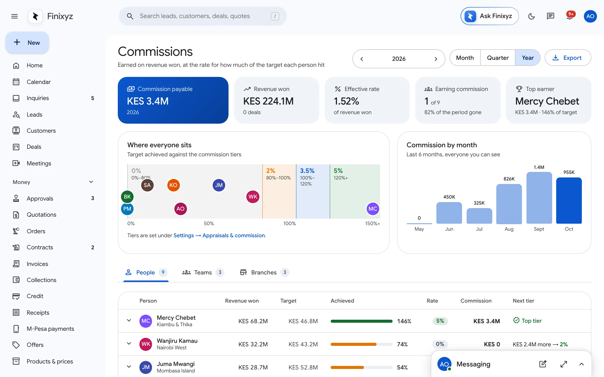Collapse the Messaging panel chevron
Screen dimensions: 604x377
[x=582, y=364]
